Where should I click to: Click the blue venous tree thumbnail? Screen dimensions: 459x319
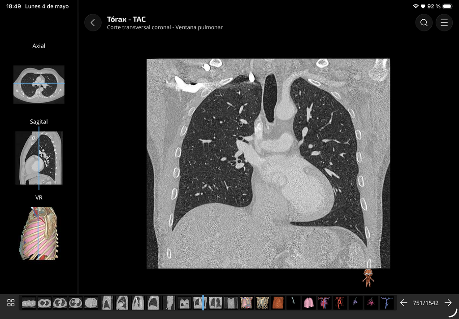click(x=386, y=303)
